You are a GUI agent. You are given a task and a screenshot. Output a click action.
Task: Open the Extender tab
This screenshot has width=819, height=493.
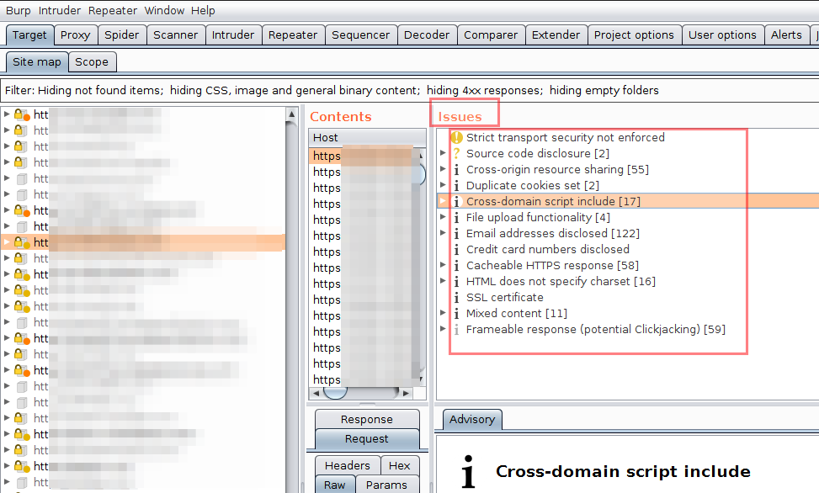click(x=556, y=35)
